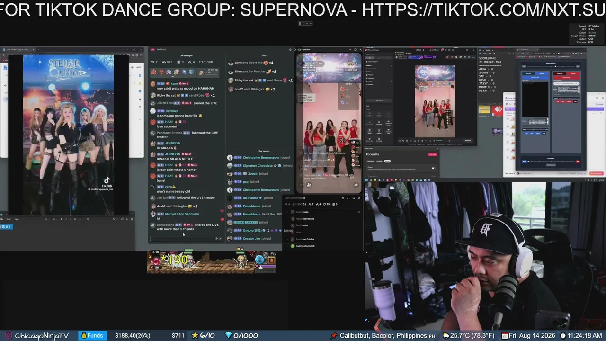Click the Go LIVE button in LIVE Studio
This screenshot has height=341, width=606.
click(x=468, y=140)
